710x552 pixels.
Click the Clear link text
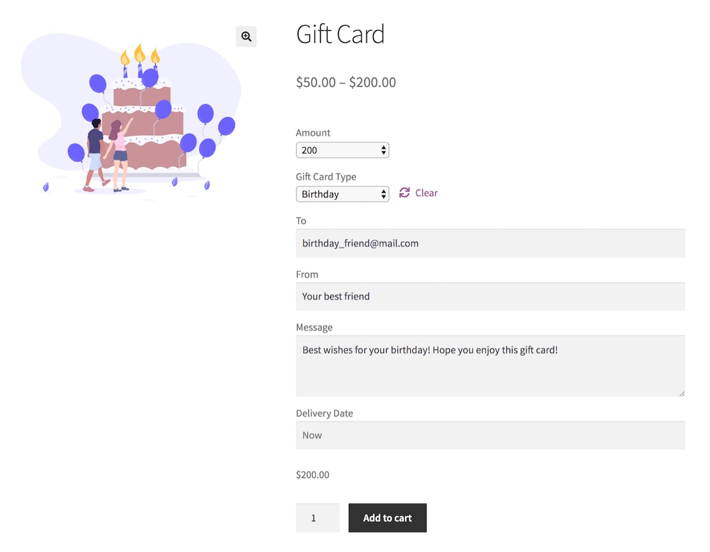(426, 193)
